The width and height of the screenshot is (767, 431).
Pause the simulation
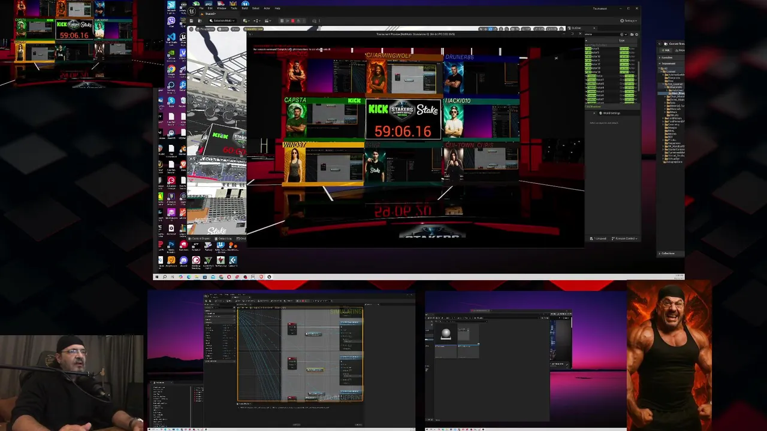pos(282,20)
